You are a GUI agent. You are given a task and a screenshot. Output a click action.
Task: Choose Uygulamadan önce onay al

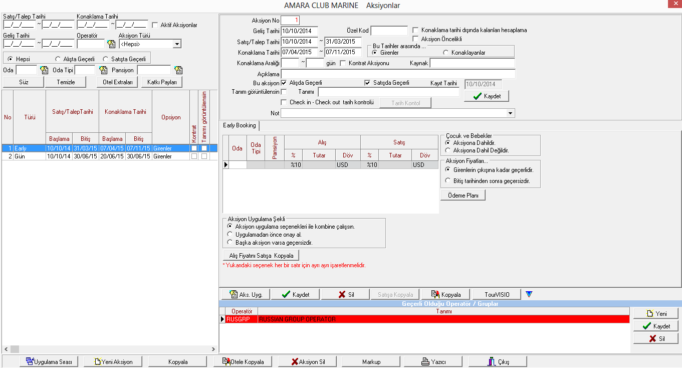click(x=231, y=235)
